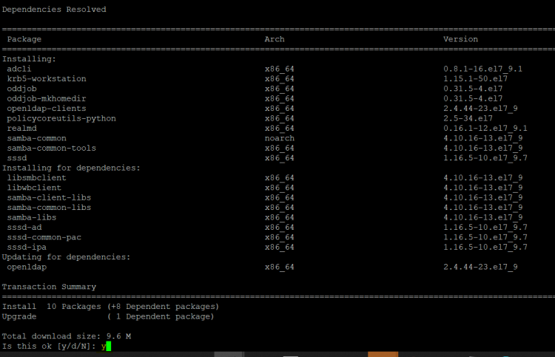Select the oddjob-mkhomedir package name

pos(47,98)
